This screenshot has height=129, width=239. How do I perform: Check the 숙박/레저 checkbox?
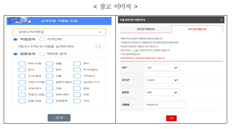pyautogui.click(x=49, y=95)
